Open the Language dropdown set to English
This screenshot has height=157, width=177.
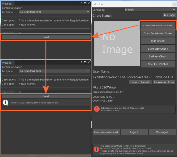pyautogui.click(x=150, y=10)
